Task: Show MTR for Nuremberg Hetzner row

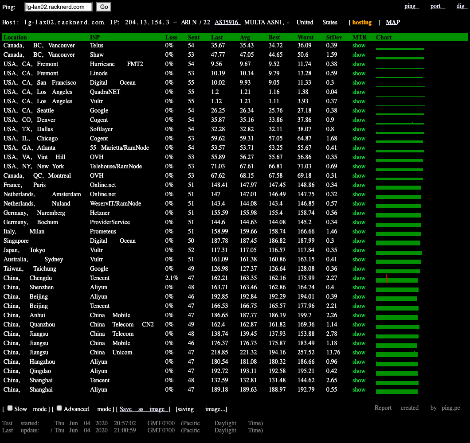Action: (x=359, y=212)
